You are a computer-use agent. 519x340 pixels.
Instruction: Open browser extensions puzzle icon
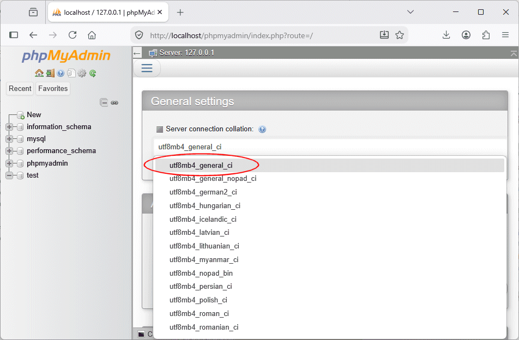pyautogui.click(x=486, y=35)
